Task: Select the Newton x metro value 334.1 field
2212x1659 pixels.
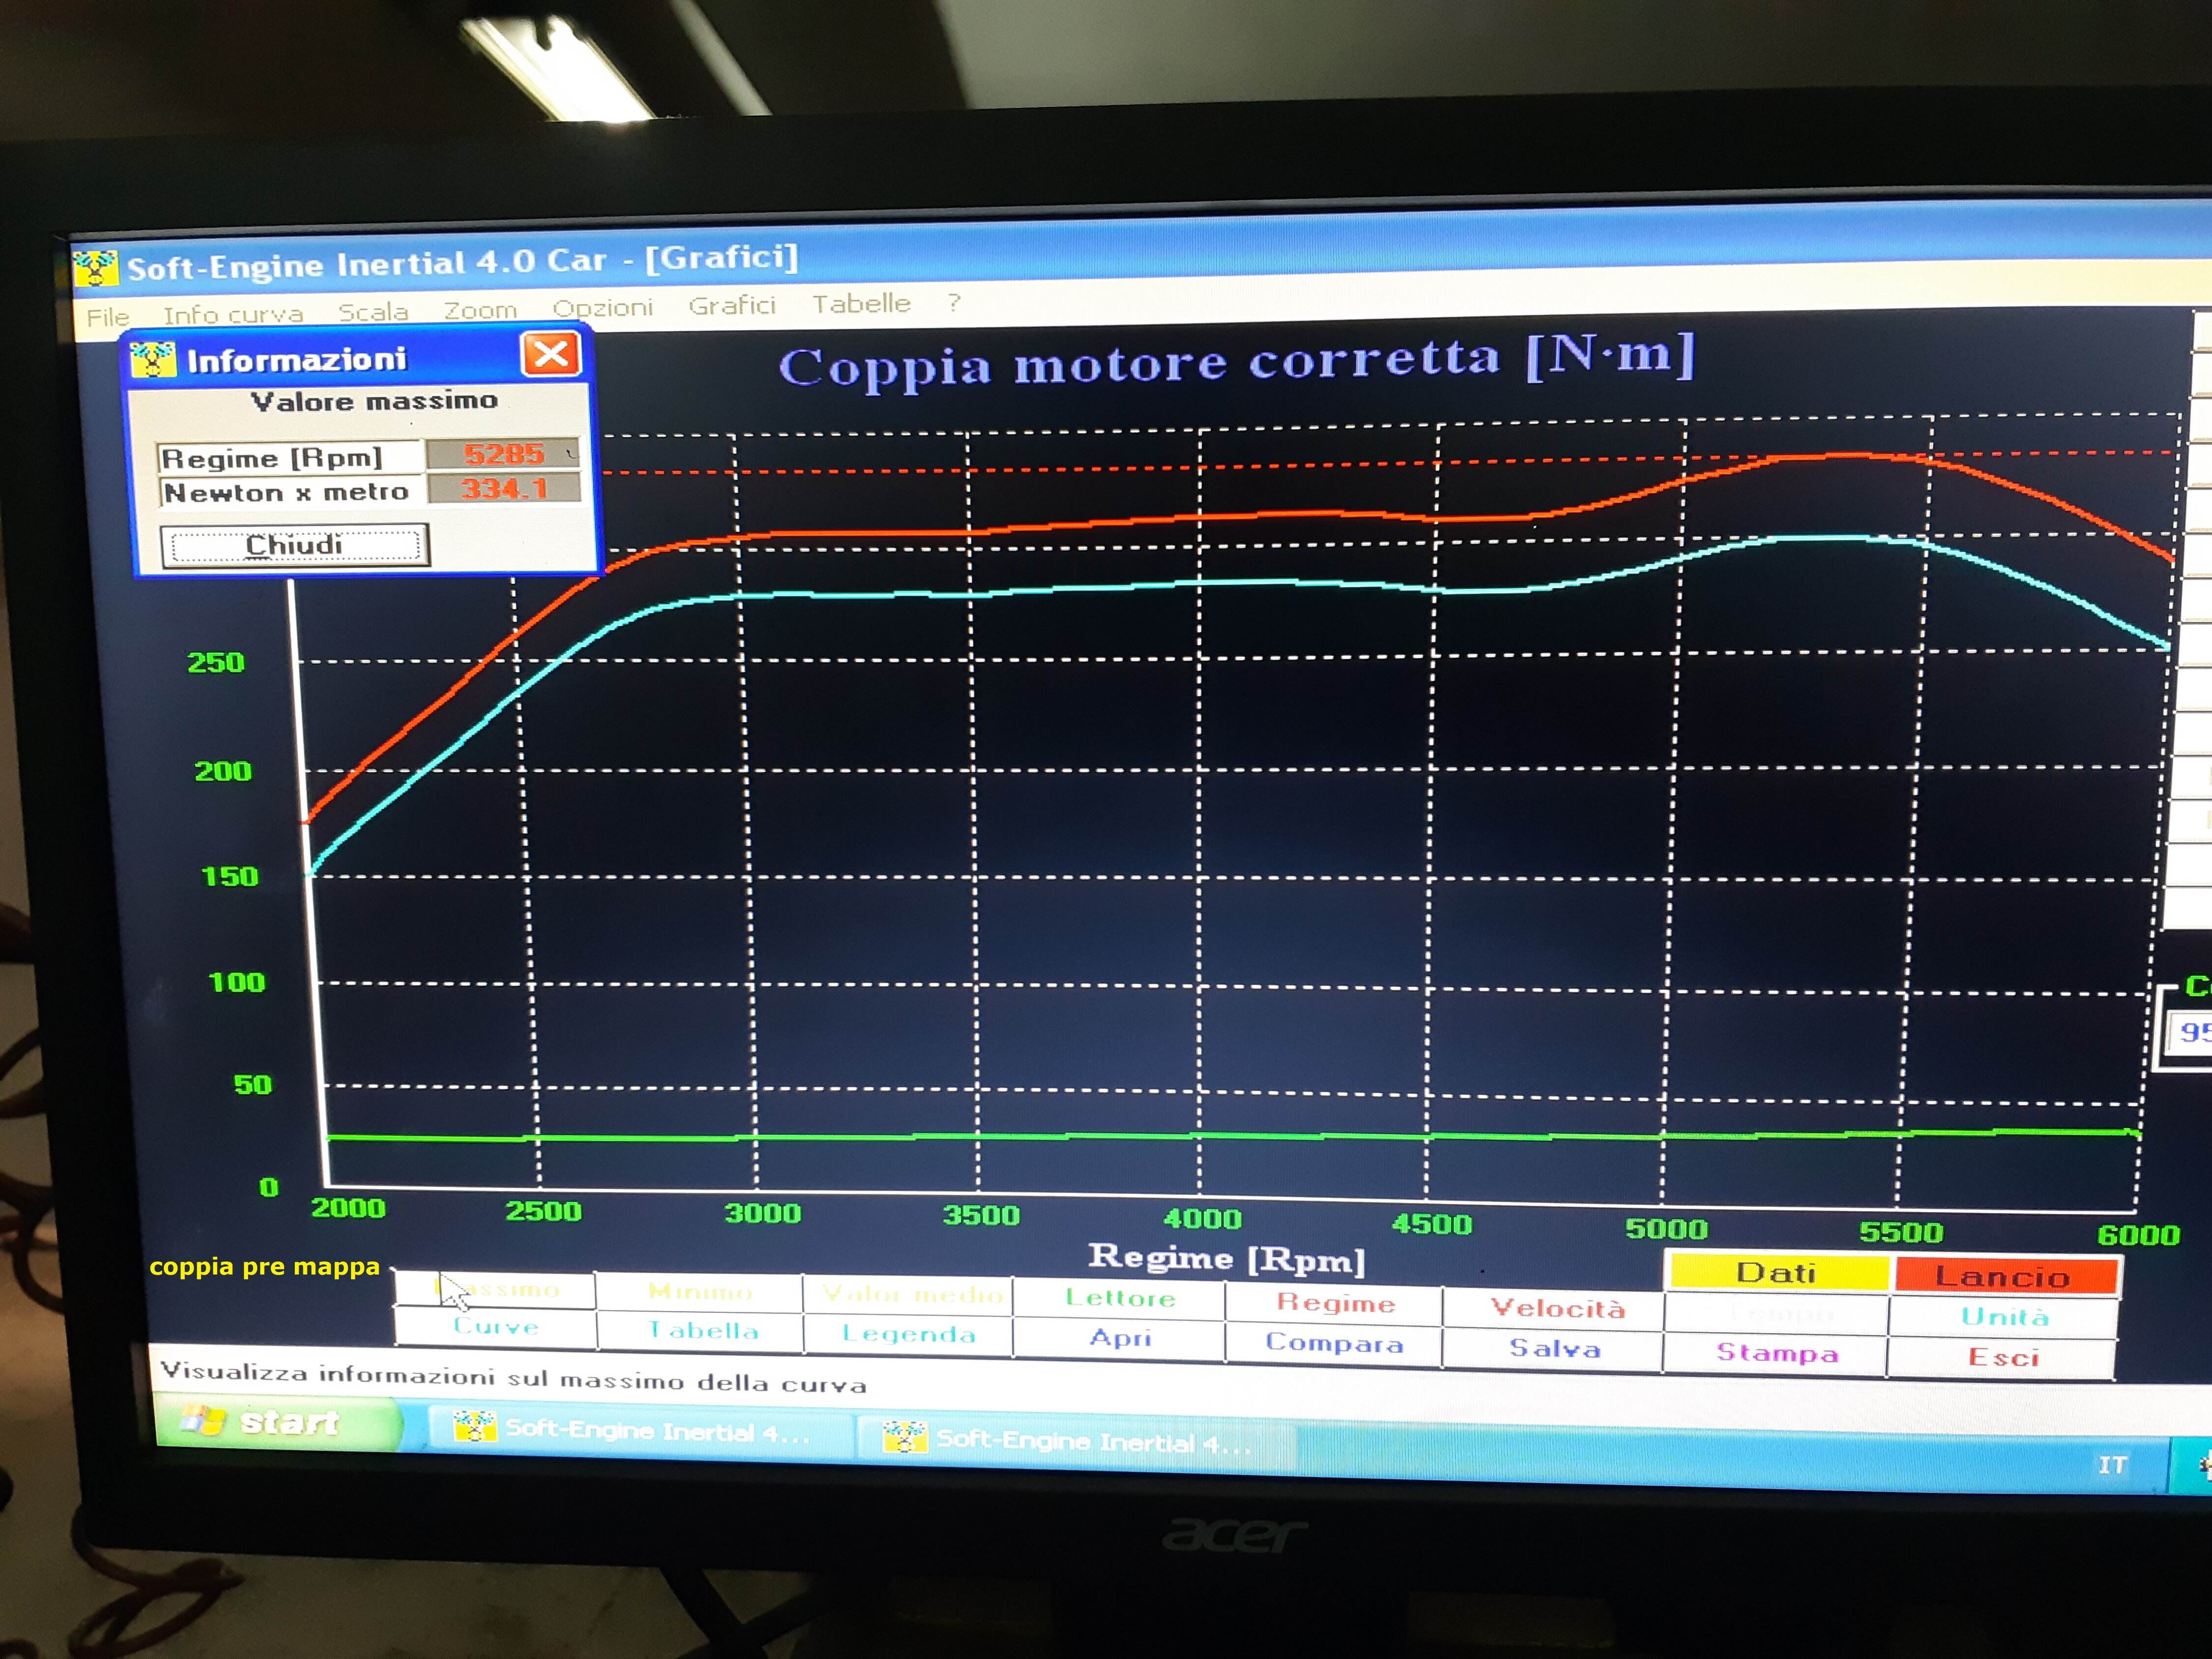Action: click(504, 488)
